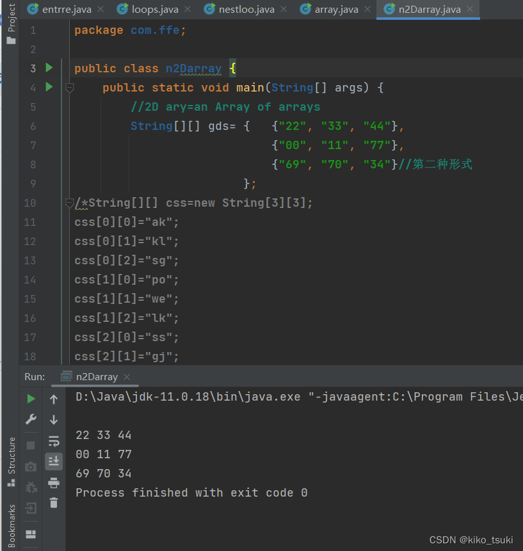523x551 pixels.
Task: Open the Project tool window
Action: 12,24
